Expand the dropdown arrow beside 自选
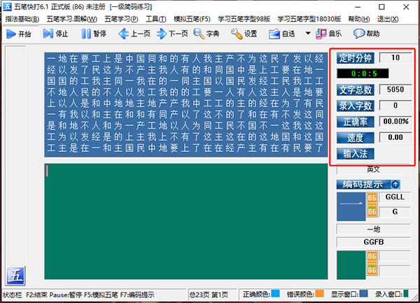 pyautogui.click(x=309, y=34)
